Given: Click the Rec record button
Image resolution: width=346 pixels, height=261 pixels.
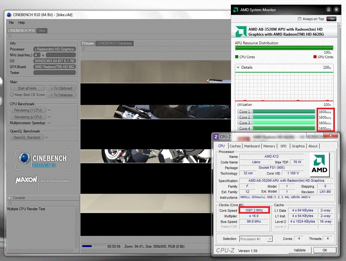Looking at the screenshot, I should [x=331, y=19].
